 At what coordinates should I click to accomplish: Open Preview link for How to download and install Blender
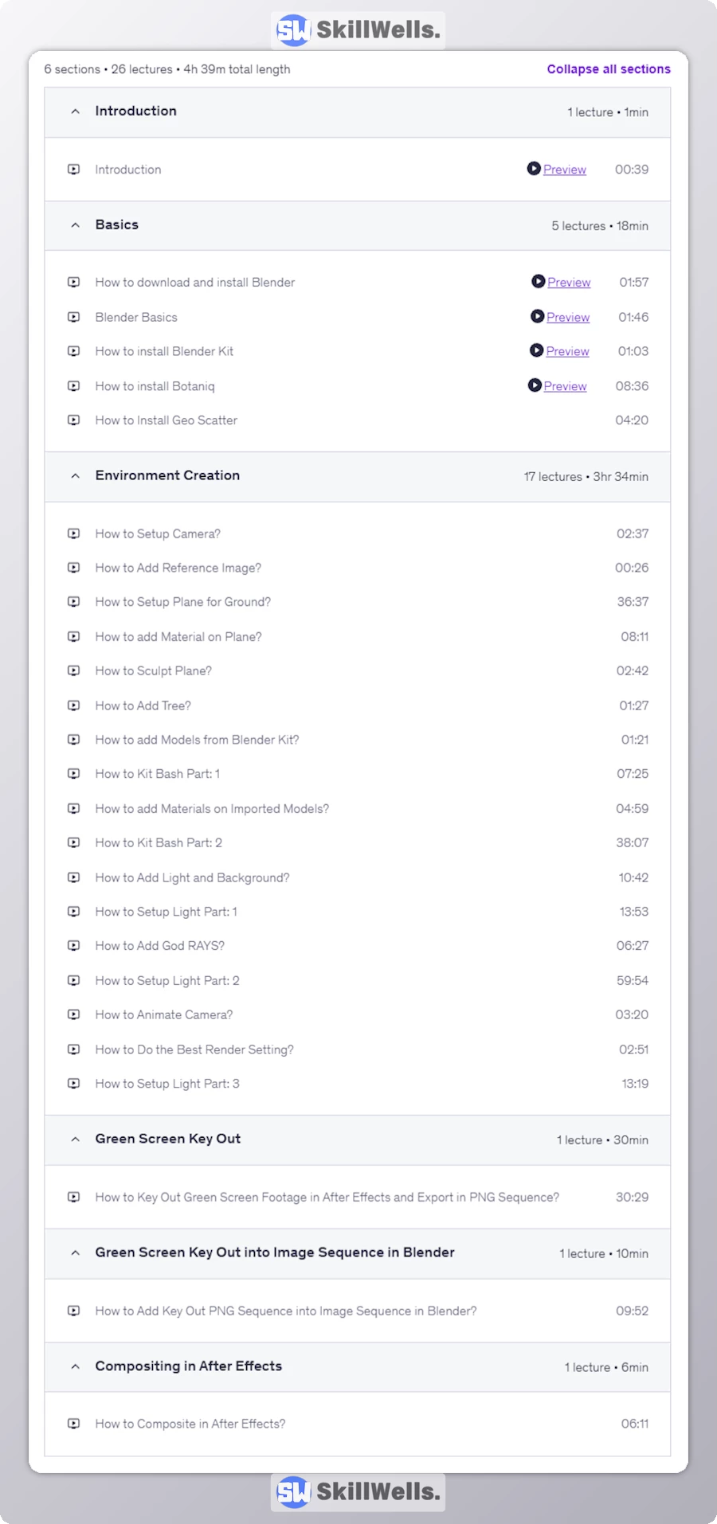click(x=569, y=283)
